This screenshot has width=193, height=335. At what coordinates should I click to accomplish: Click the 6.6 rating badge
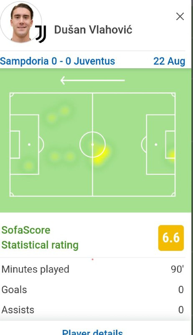tap(171, 238)
